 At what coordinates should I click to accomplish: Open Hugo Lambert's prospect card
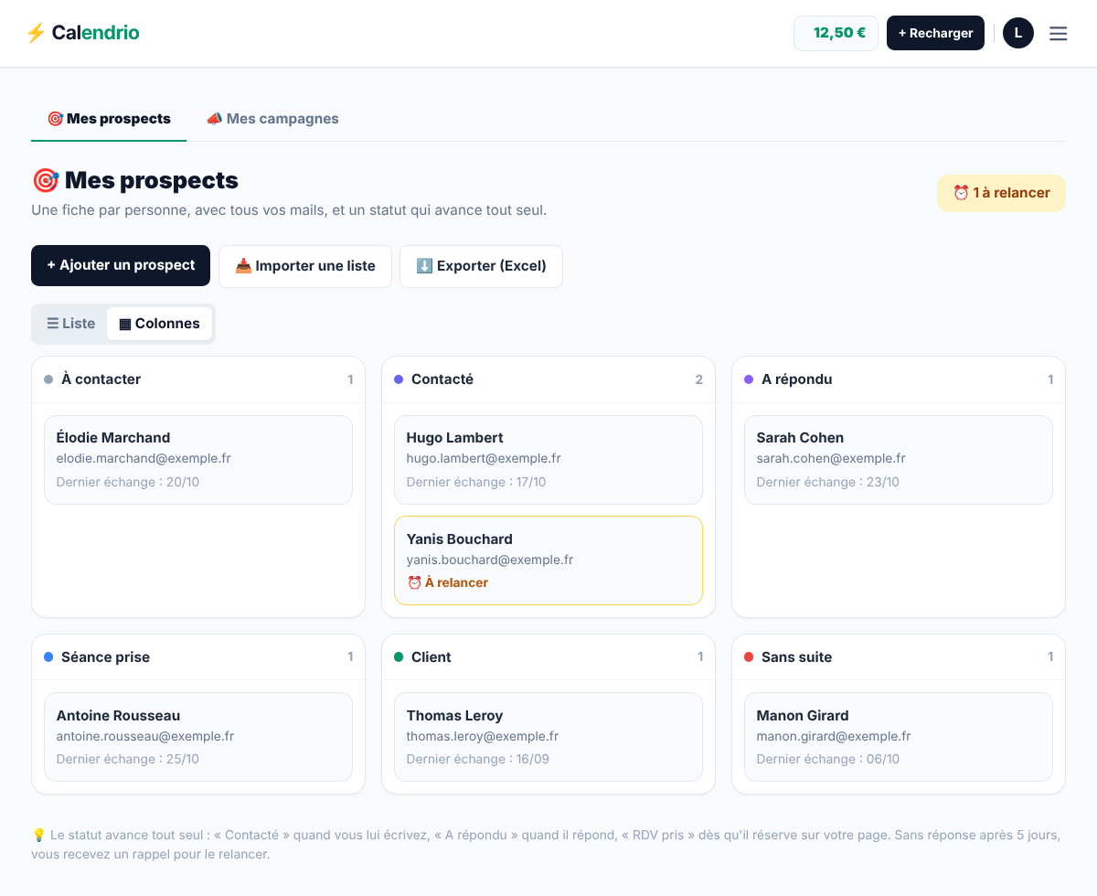click(548, 460)
